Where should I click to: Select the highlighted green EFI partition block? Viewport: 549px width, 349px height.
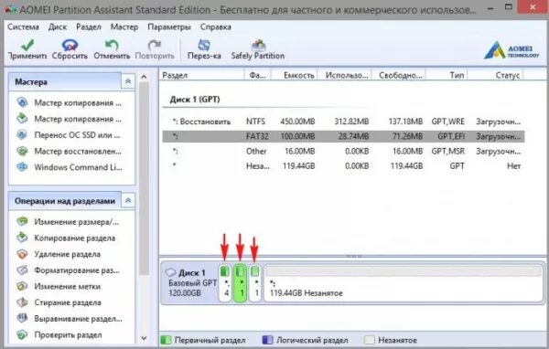240,283
